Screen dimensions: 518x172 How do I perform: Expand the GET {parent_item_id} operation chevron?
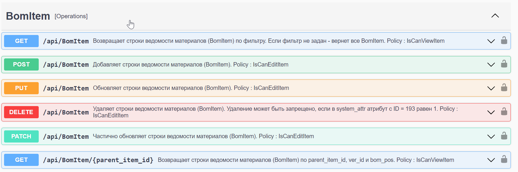pyautogui.click(x=491, y=160)
